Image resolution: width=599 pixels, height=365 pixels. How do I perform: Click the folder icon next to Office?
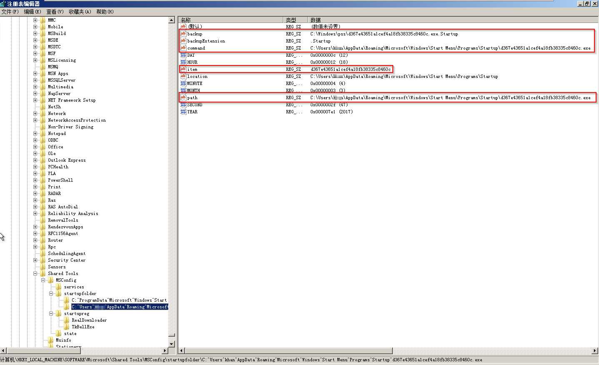(x=42, y=147)
